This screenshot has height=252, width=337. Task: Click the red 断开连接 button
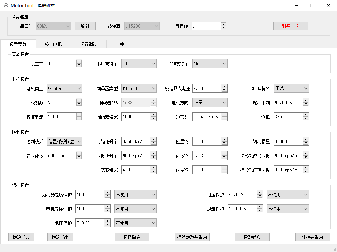tap(290, 26)
